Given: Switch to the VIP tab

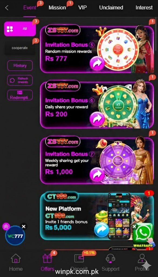Looking at the screenshot, I should pos(83,8).
